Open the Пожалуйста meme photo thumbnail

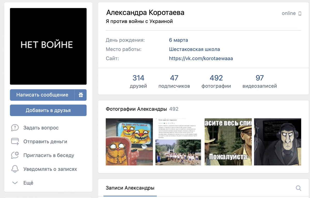pyautogui.click(x=228, y=142)
